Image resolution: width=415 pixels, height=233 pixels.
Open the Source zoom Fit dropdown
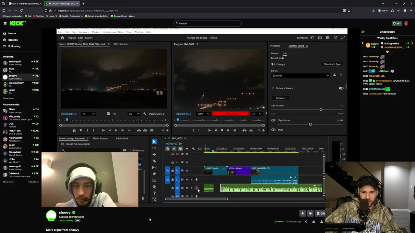point(89,114)
